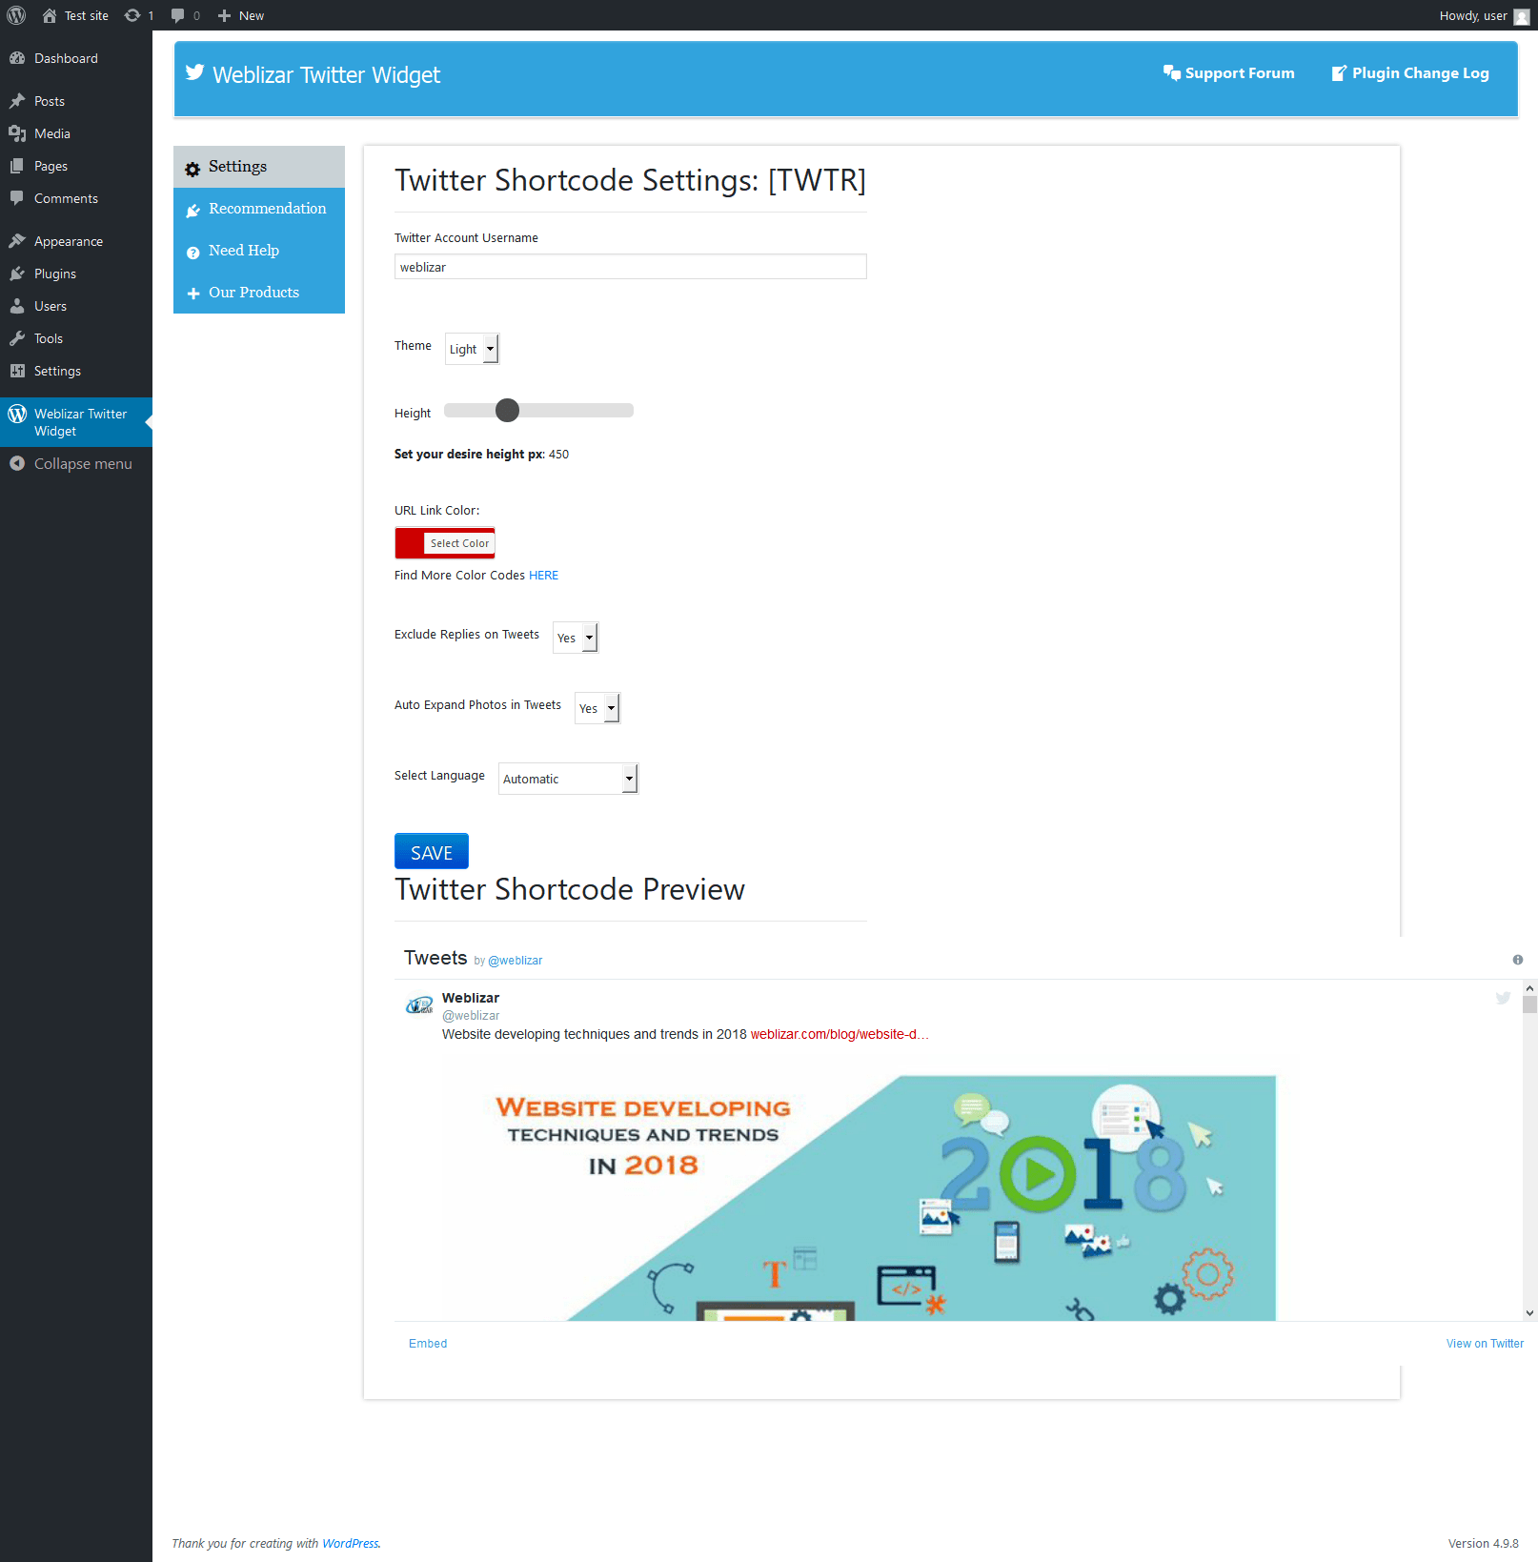Click the Weblizar avatar in tweet preview
Image resolution: width=1538 pixels, height=1562 pixels.
pyautogui.click(x=419, y=1005)
